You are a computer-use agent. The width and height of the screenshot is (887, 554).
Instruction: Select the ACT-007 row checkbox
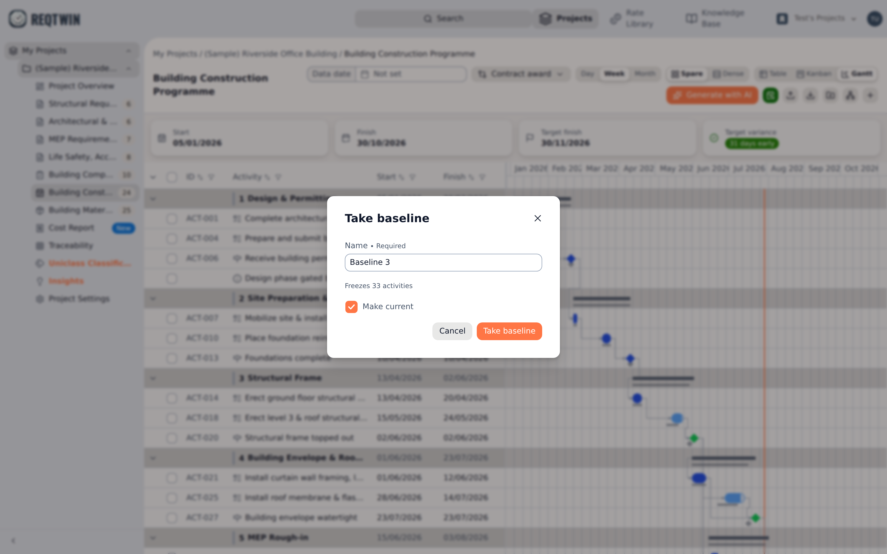point(172,318)
